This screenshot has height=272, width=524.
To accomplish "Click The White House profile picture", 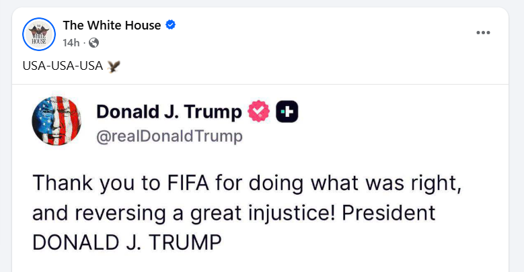I will coord(39,34).
